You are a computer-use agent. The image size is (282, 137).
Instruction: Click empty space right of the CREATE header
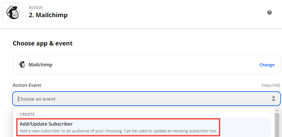click(152, 114)
